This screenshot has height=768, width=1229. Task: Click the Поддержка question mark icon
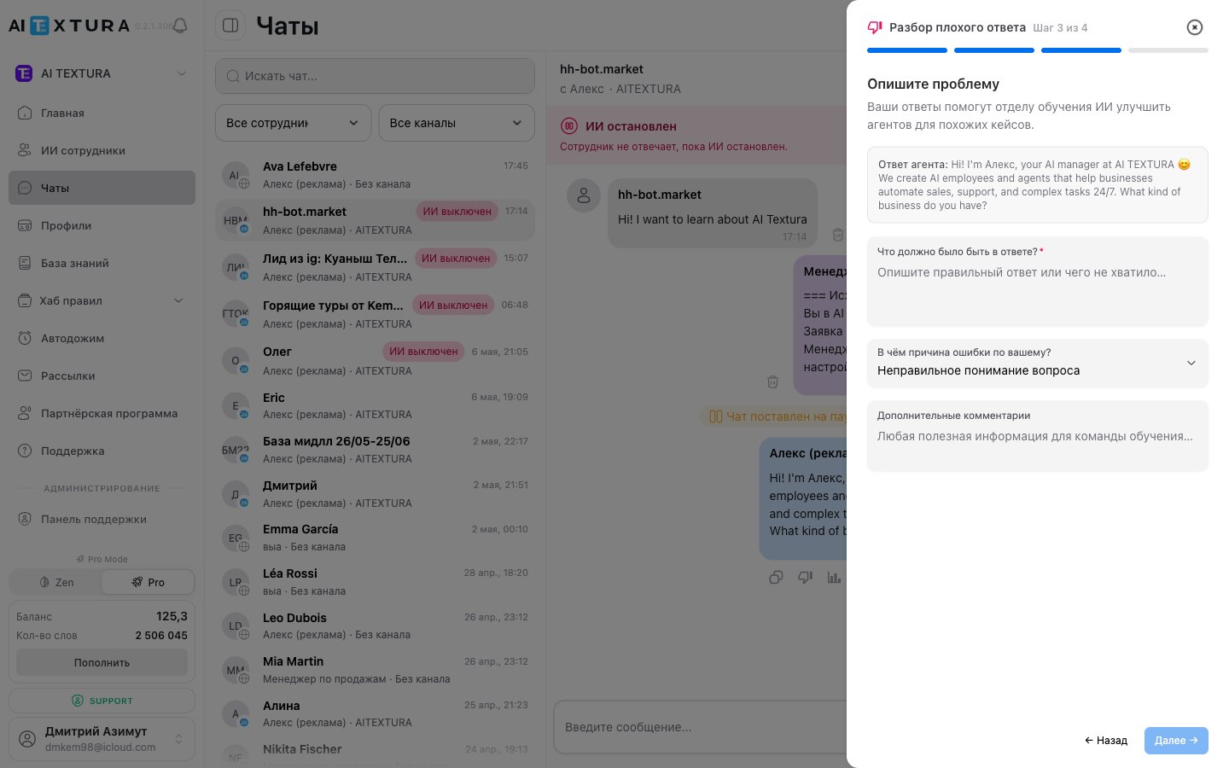[25, 451]
